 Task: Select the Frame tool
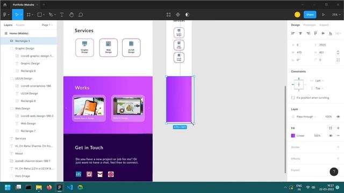28,14
